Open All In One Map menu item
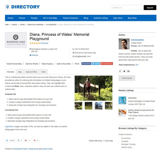 tap(50, 18)
